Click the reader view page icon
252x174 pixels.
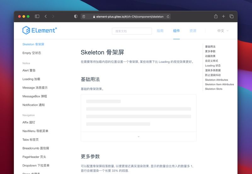coord(84,17)
